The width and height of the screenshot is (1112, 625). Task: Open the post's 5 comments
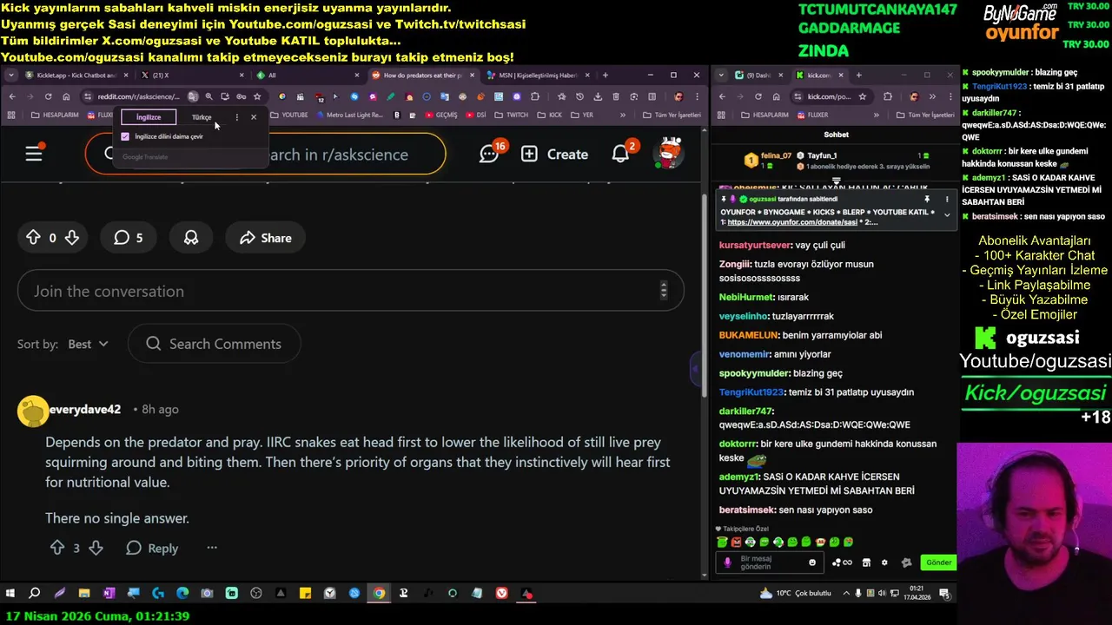(x=128, y=238)
